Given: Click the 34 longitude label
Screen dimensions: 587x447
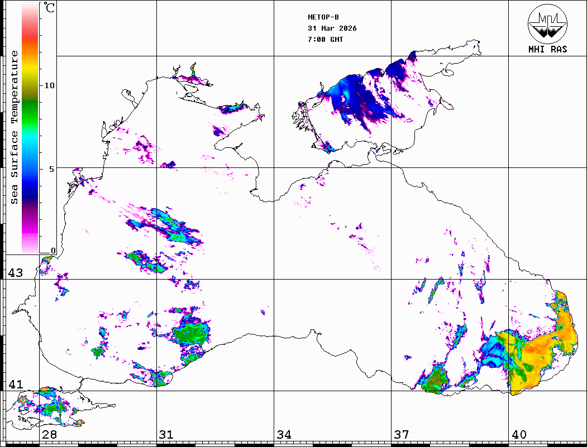Looking at the screenshot, I should pos(283,434).
